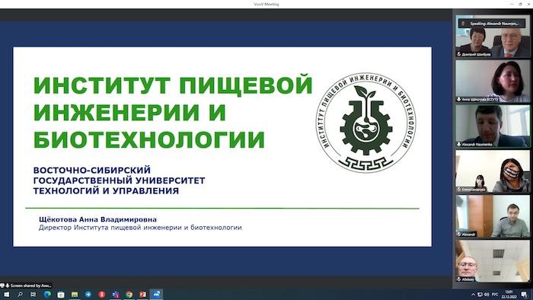Select Анна Щёкотова video tile

click(493, 81)
